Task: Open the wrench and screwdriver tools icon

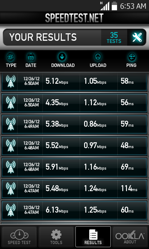Action: tap(137, 37)
